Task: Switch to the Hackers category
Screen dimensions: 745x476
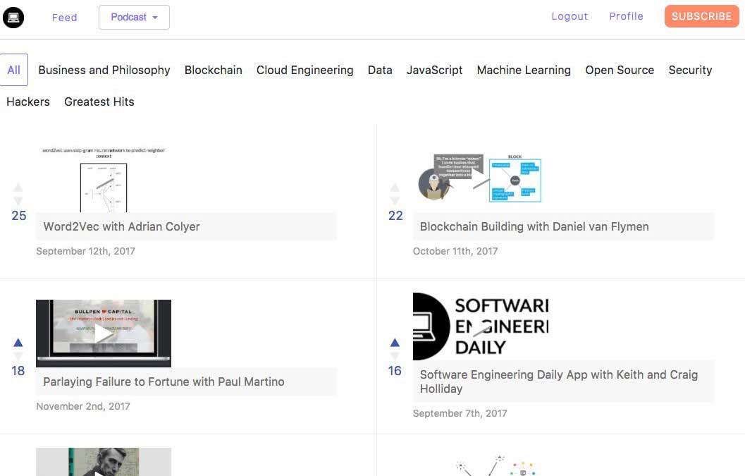Action: click(x=28, y=102)
